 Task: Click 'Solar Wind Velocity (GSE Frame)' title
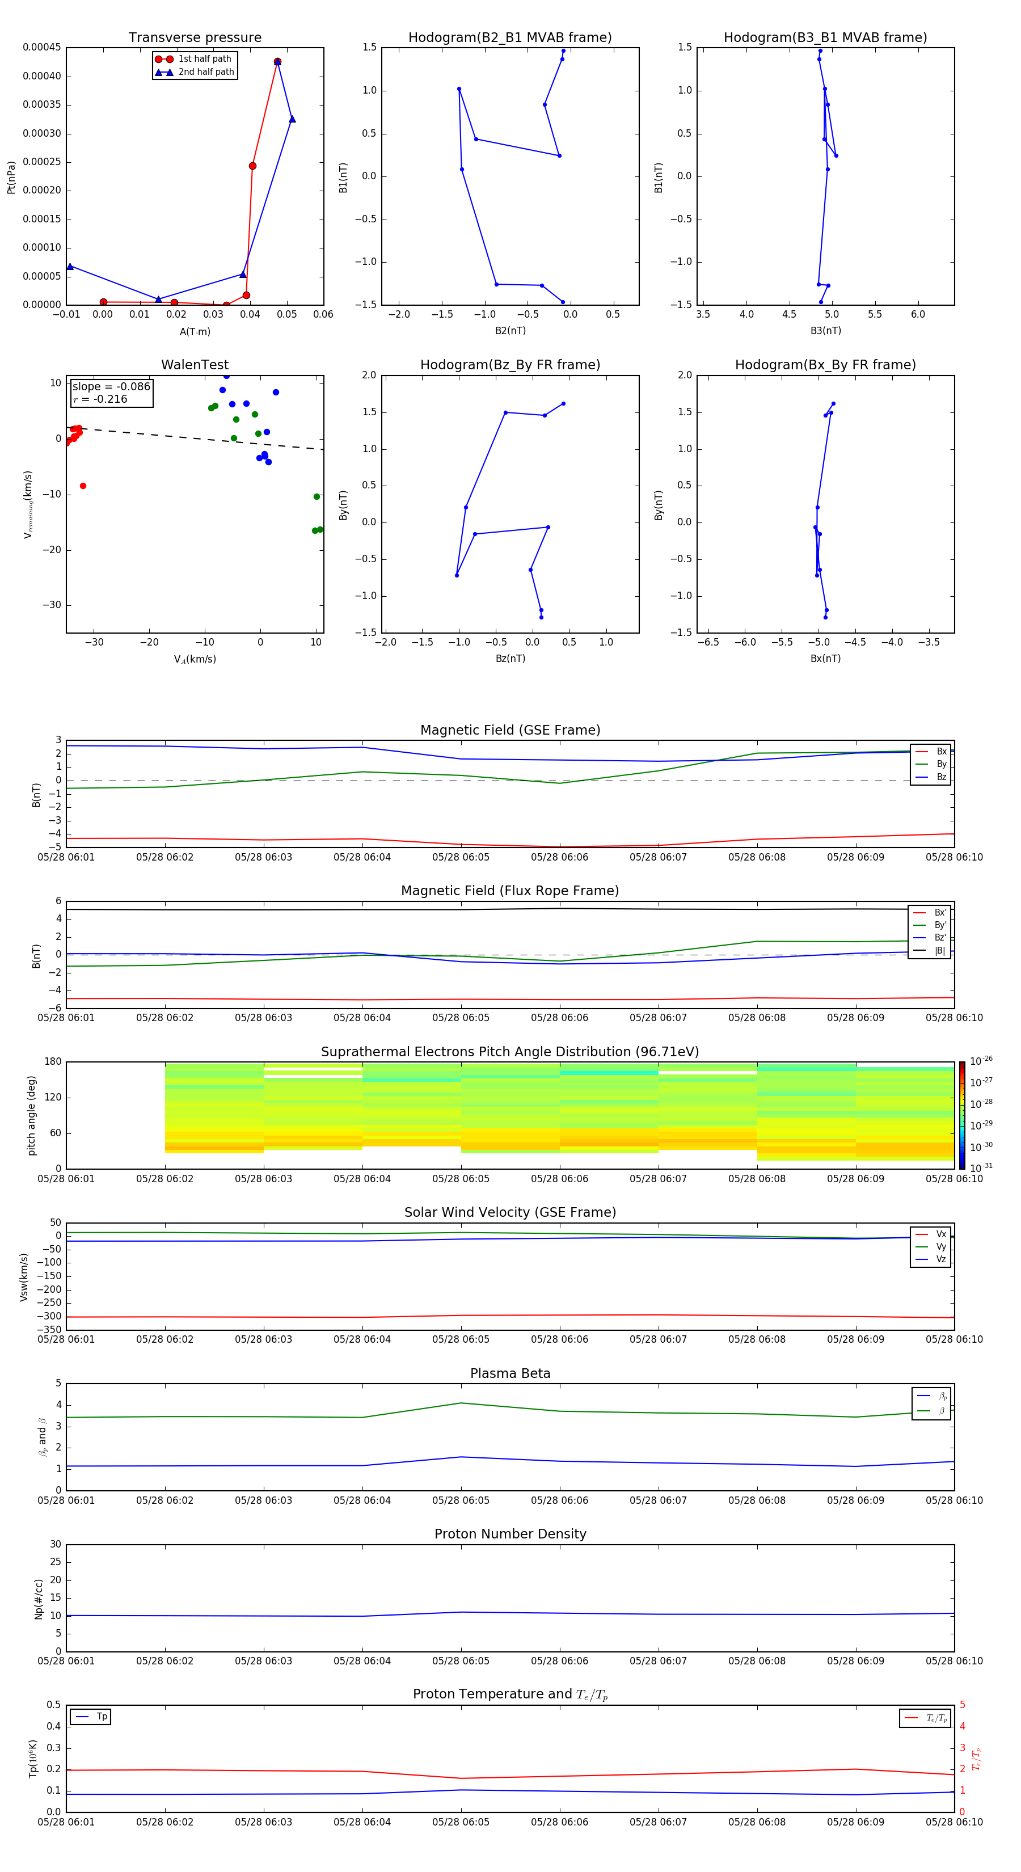(510, 1212)
